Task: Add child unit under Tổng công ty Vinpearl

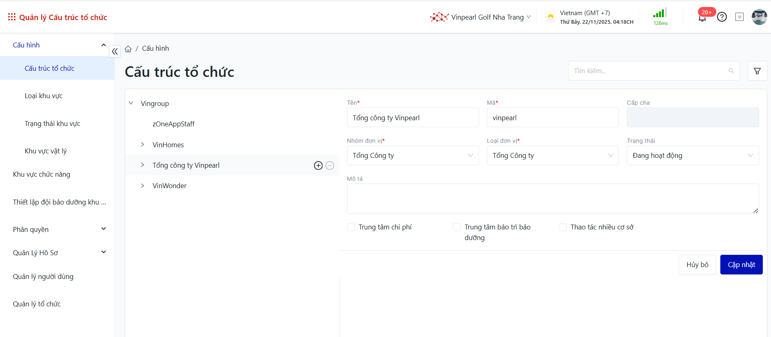Action: point(318,165)
